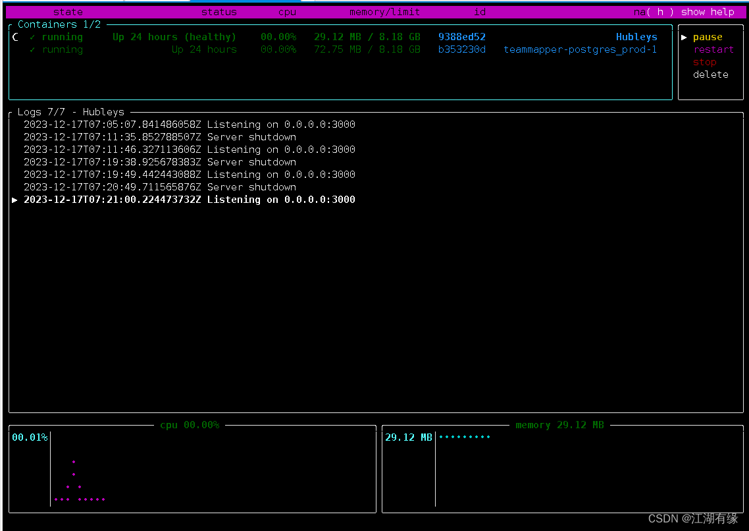Select the pause command
The height and width of the screenshot is (531, 749).
[x=708, y=38]
